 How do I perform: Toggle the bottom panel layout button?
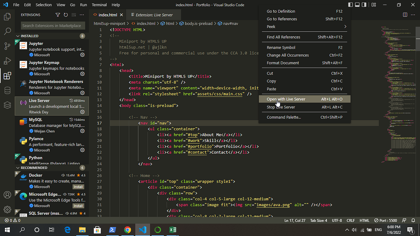(358, 5)
